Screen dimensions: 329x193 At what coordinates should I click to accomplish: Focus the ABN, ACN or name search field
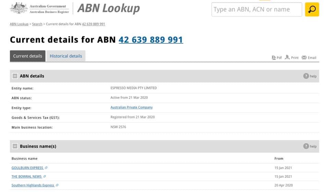(x=257, y=10)
